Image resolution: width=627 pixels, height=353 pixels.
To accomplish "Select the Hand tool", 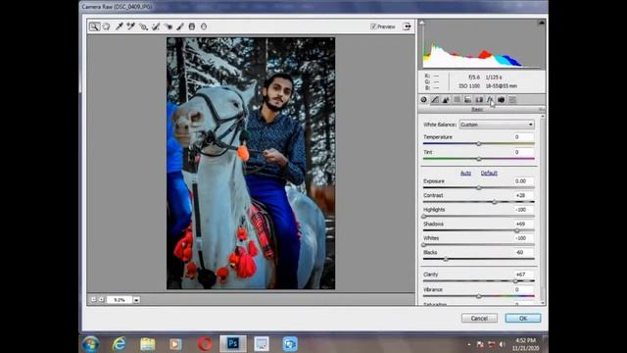I will tap(107, 26).
